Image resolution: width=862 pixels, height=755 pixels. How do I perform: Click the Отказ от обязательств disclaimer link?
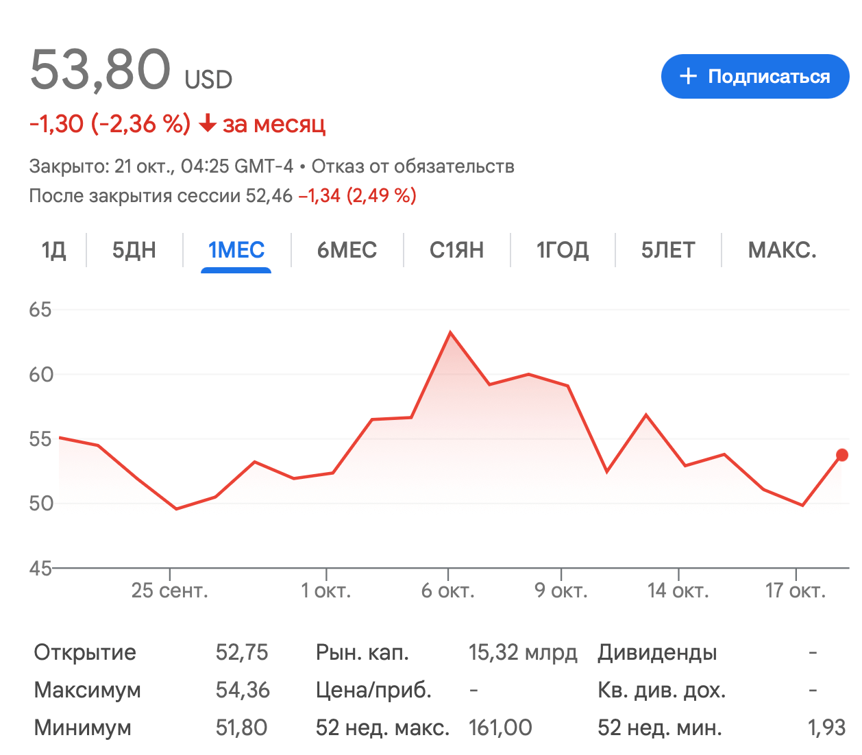pyautogui.click(x=412, y=166)
